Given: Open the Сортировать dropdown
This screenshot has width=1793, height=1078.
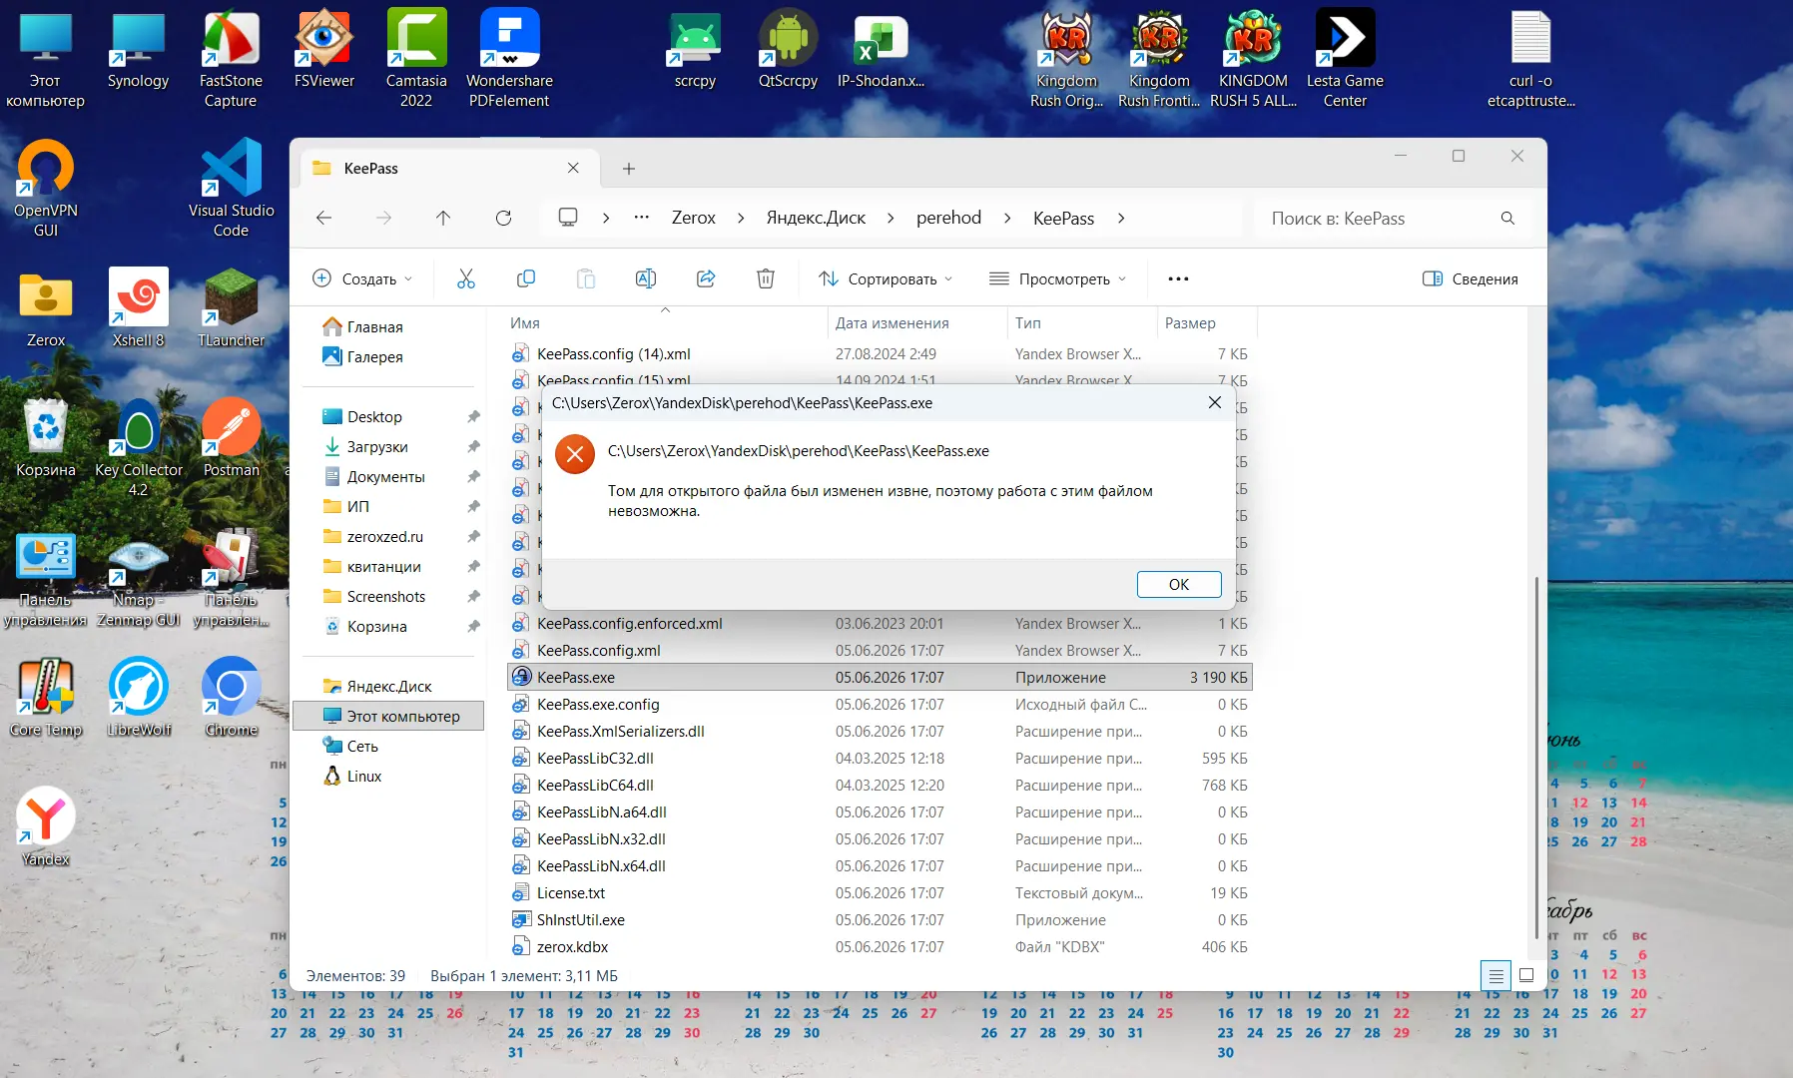Looking at the screenshot, I should point(886,278).
